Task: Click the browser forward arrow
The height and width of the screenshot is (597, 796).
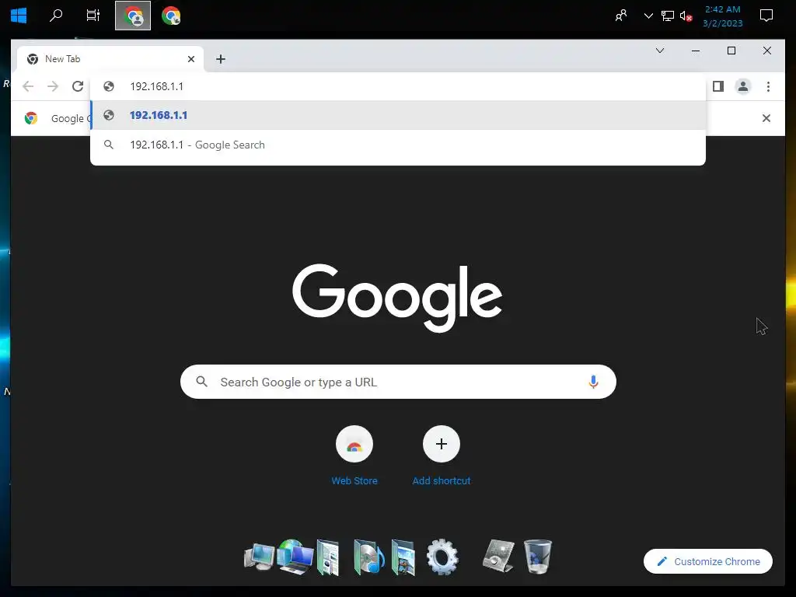Action: click(x=53, y=86)
